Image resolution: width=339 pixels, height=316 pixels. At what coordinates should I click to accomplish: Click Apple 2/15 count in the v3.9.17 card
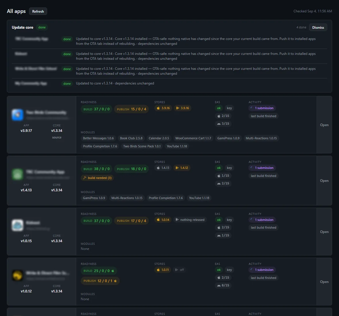(x=223, y=116)
